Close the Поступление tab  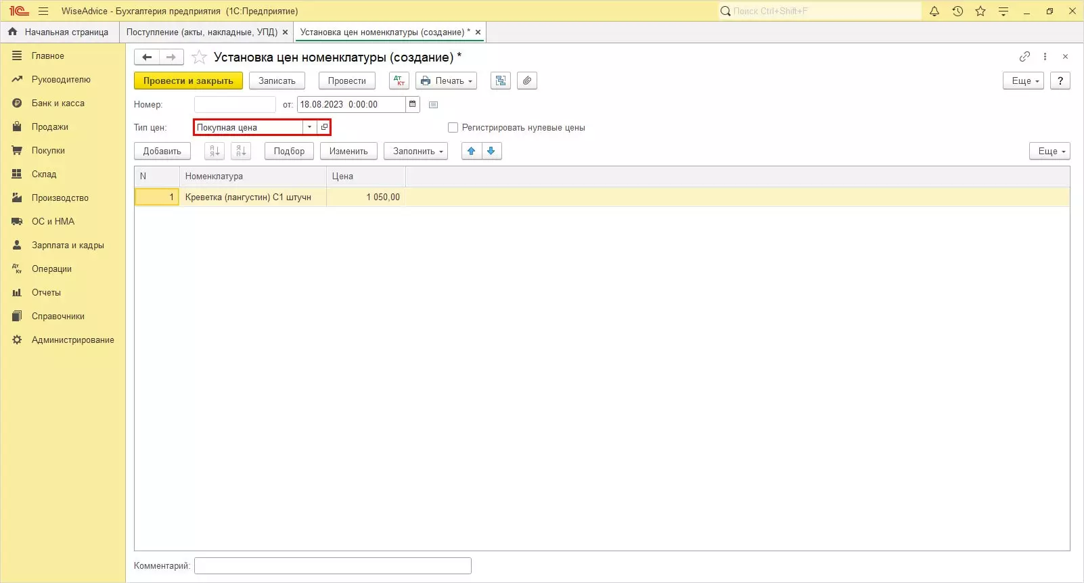tap(285, 32)
